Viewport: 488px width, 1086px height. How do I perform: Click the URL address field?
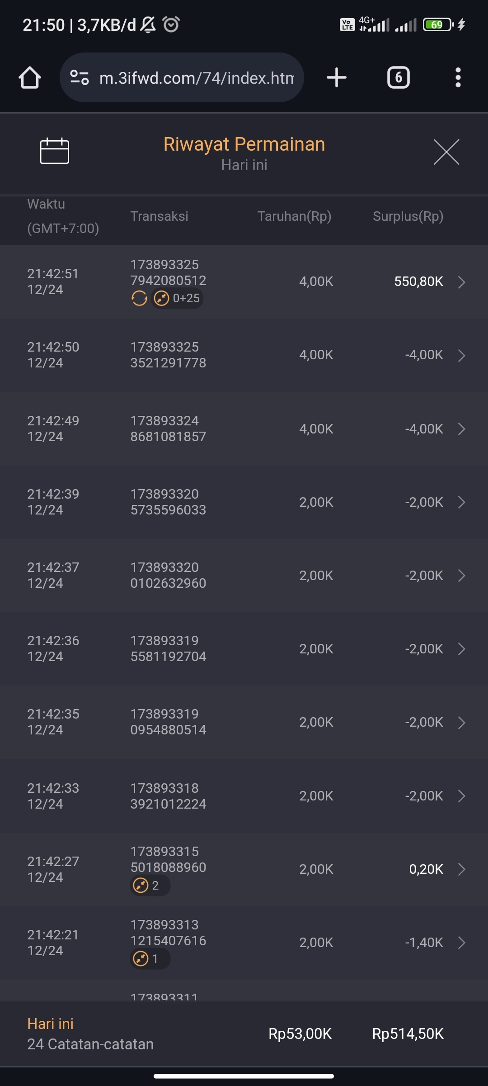pyautogui.click(x=197, y=78)
